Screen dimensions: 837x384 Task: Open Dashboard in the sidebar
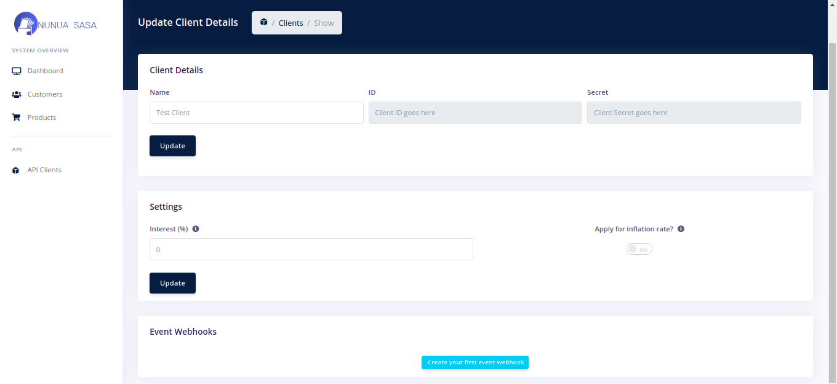click(45, 71)
